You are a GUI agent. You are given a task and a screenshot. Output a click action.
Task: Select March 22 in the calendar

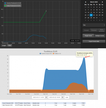(x=91, y=15)
